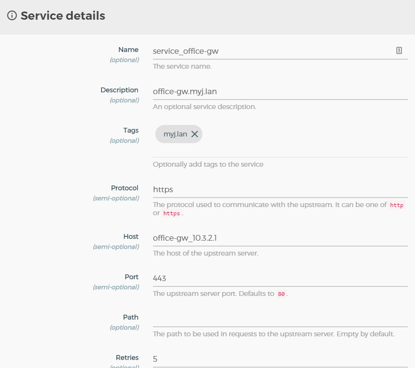Click the red https code in help text
This screenshot has height=368, width=415.
coord(172,213)
